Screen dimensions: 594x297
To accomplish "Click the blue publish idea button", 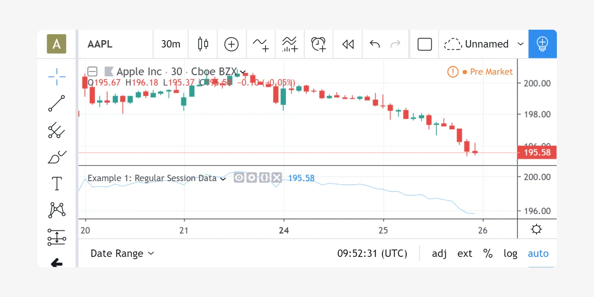I will coord(542,44).
